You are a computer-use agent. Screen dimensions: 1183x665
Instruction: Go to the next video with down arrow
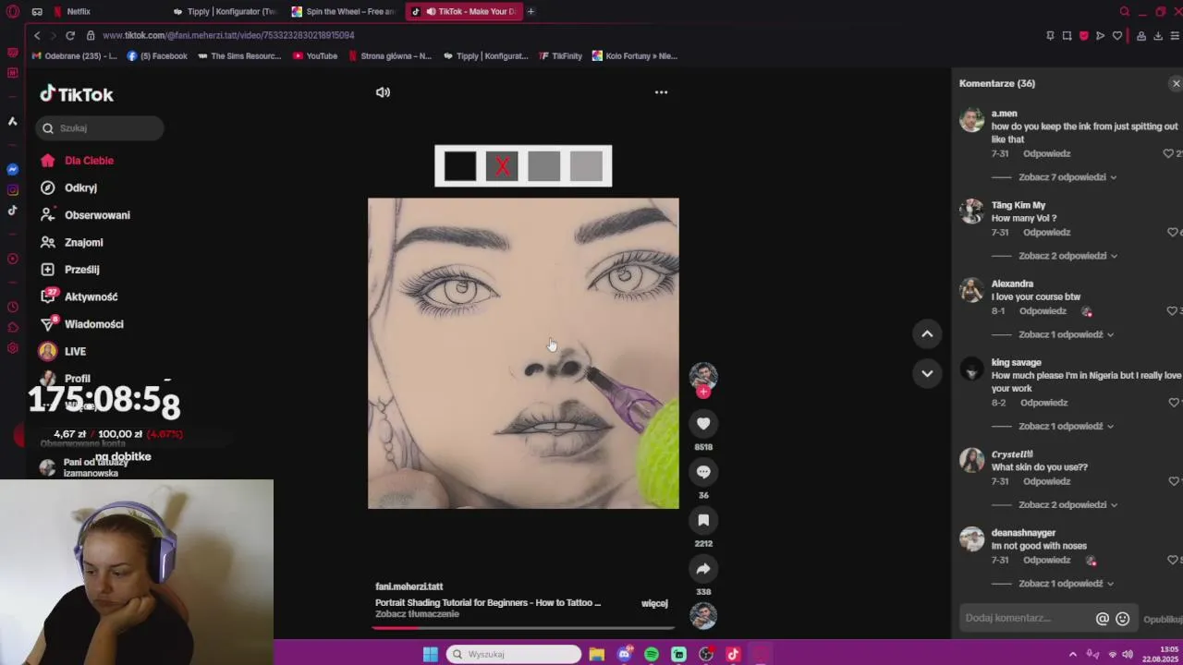(927, 373)
